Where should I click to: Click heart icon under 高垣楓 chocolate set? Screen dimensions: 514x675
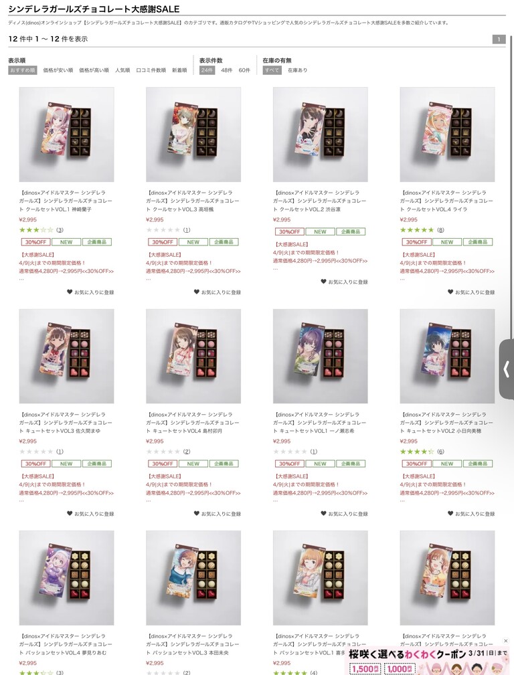tap(197, 292)
